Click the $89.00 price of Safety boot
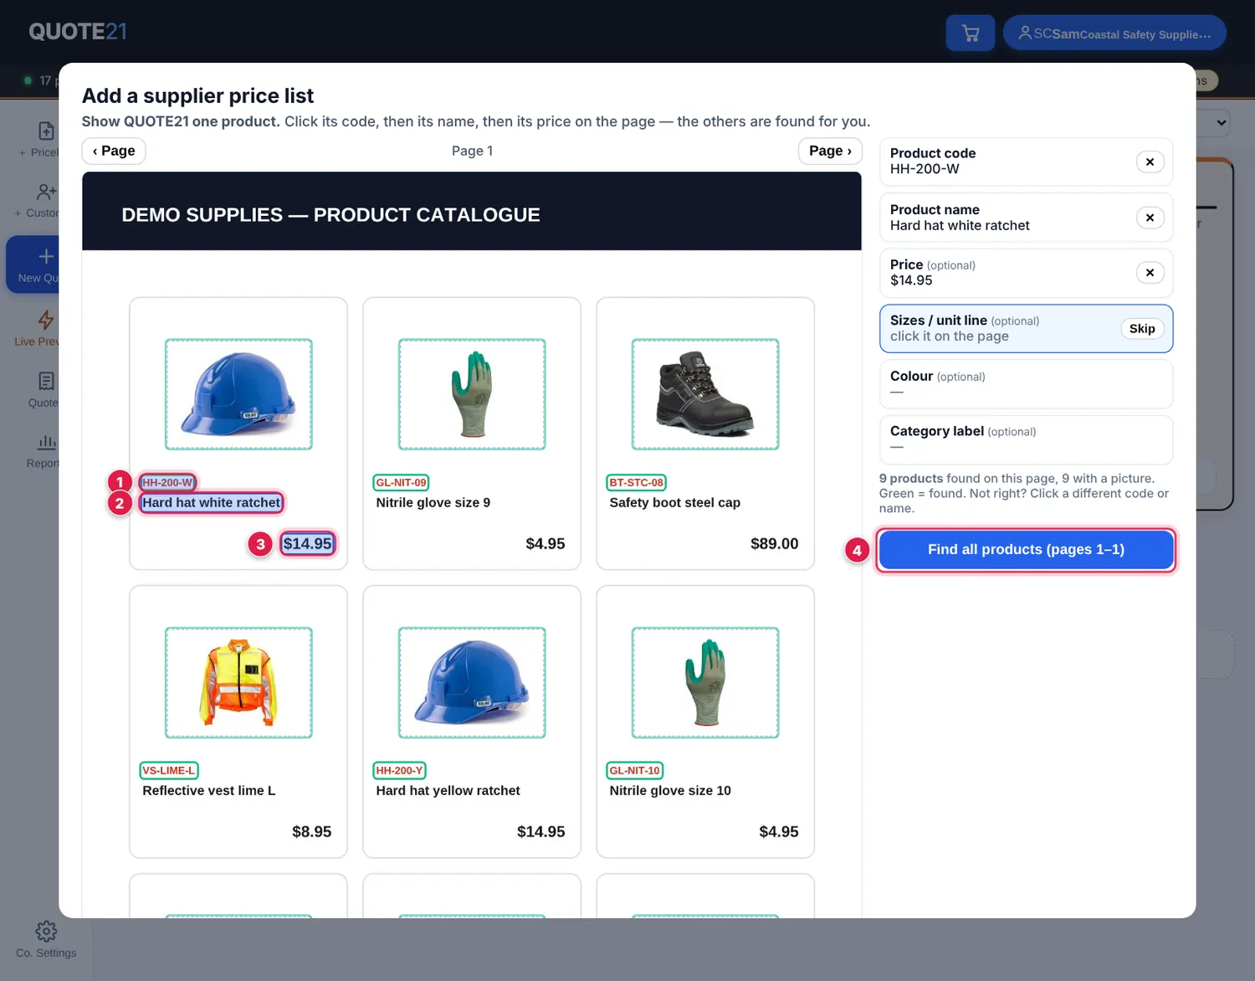This screenshot has width=1255, height=981. (x=775, y=543)
